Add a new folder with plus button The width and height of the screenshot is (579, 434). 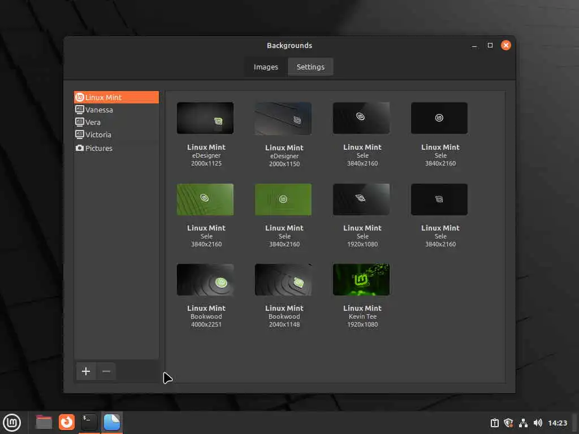[x=86, y=371]
